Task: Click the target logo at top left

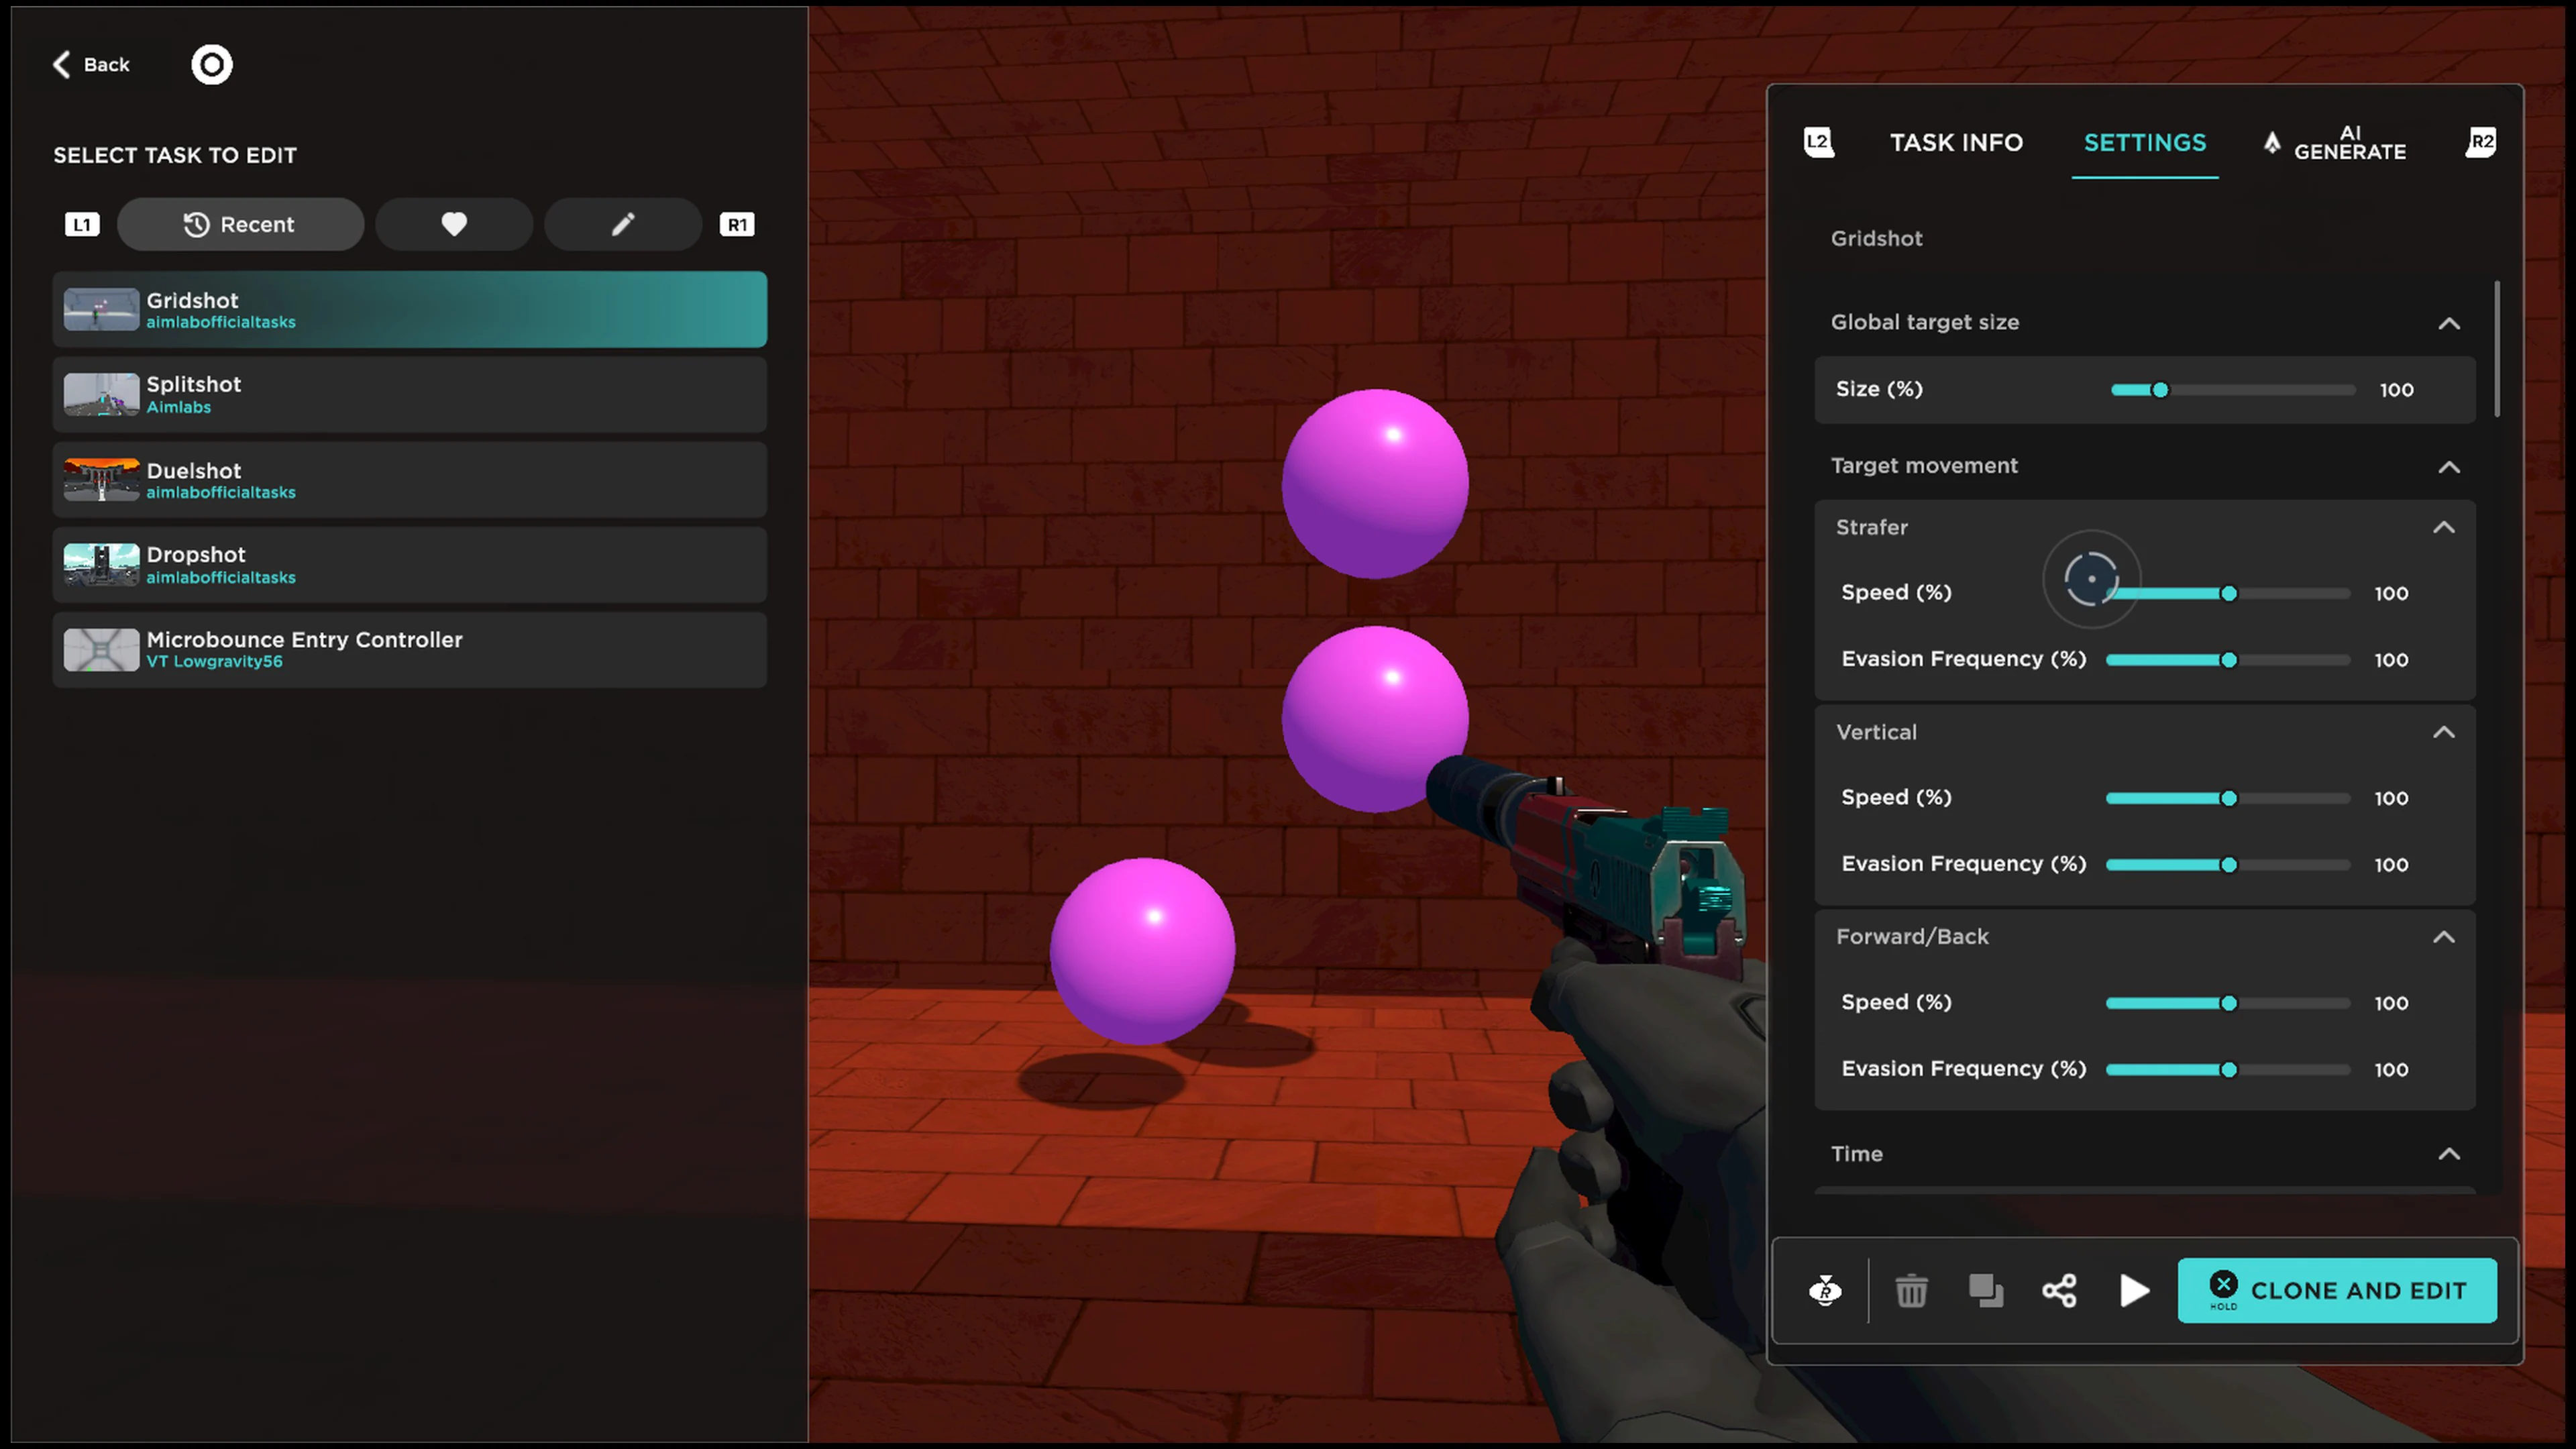Action: click(x=211, y=64)
